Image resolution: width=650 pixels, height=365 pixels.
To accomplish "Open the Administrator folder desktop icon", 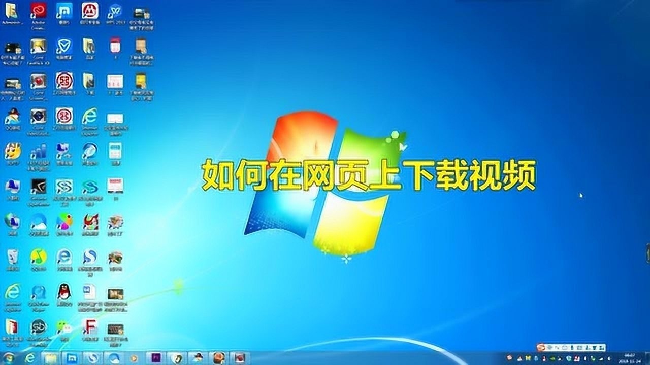I will click(x=11, y=13).
